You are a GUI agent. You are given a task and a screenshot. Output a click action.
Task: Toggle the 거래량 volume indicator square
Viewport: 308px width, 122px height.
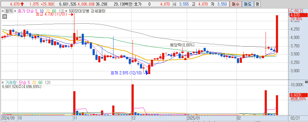[x=3, y=83]
